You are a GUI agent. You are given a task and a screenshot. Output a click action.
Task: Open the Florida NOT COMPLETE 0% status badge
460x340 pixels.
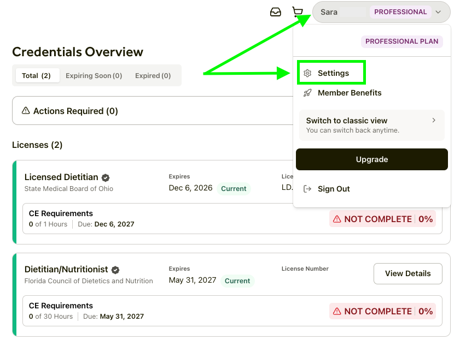tap(382, 311)
